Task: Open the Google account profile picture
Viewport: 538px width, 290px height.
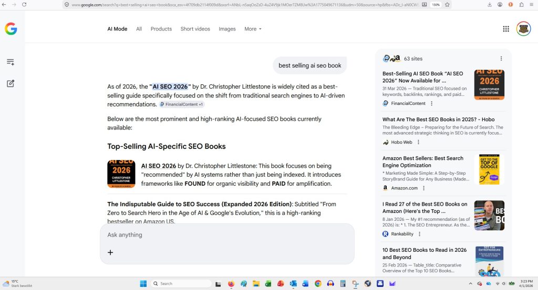Action: click(x=523, y=29)
